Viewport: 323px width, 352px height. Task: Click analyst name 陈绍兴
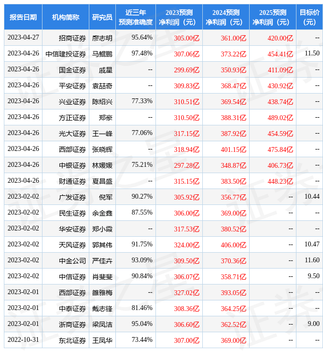tap(102, 102)
